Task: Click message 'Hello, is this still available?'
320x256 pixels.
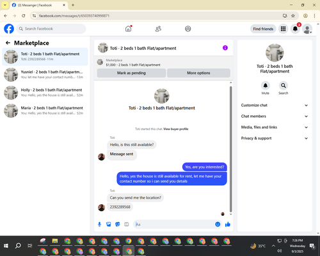Action: [132, 145]
